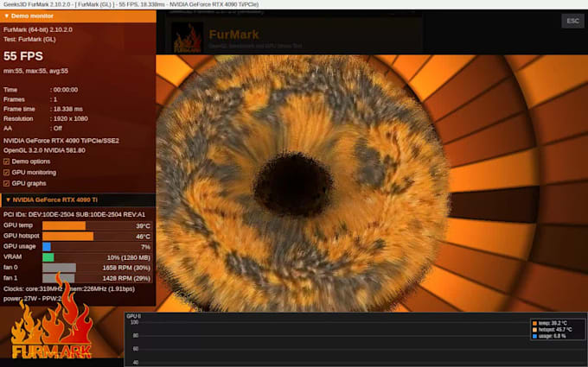Click the GPU hotspot orange bar
588x367 pixels.
(67, 236)
